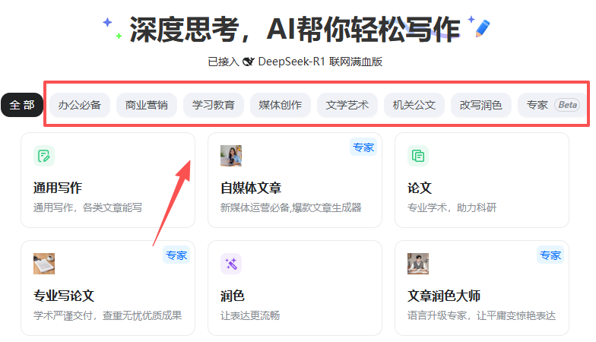Choose the 学习教育 category tab
The image size is (596, 342).
click(214, 105)
